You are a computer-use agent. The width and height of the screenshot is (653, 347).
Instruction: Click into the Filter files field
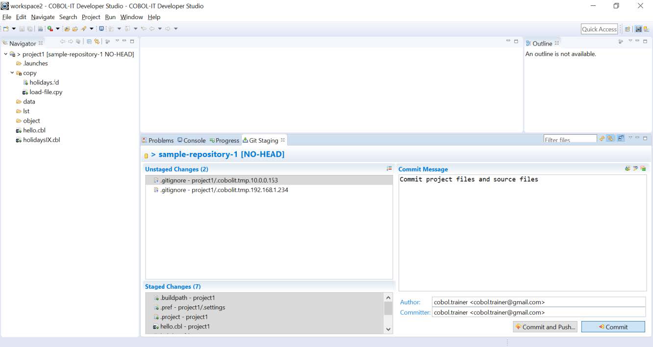click(570, 140)
